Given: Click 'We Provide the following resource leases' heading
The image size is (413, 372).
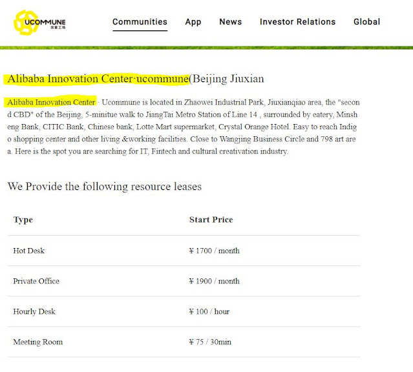Looking at the screenshot, I should coord(105,187).
